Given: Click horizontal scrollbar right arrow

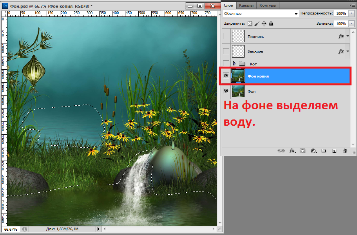Looking at the screenshot, I should coord(213,229).
